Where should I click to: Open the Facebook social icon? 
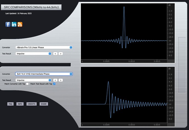tap(8, 24)
